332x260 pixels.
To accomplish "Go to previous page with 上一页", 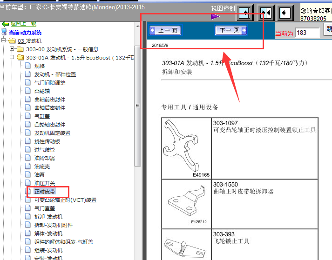I will [165, 30].
